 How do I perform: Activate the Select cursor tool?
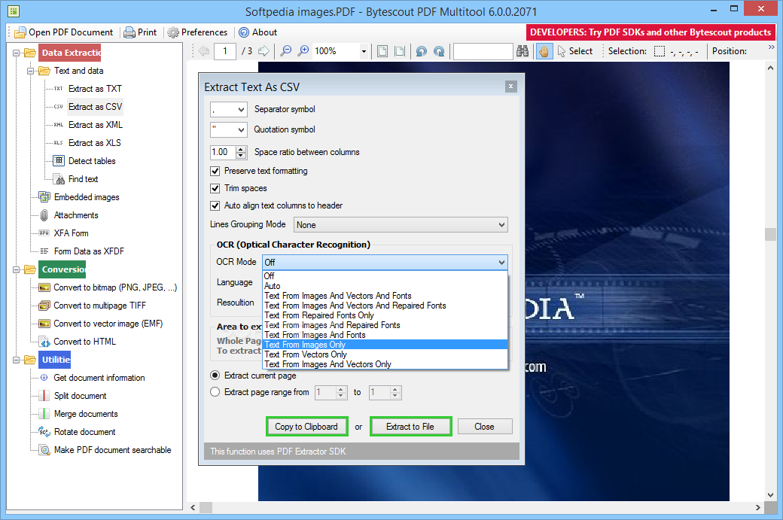574,51
